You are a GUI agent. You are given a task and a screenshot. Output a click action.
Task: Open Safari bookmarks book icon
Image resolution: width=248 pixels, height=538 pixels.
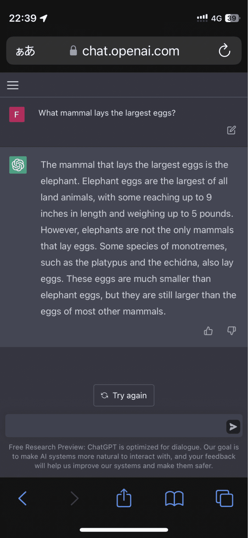pyautogui.click(x=174, y=498)
